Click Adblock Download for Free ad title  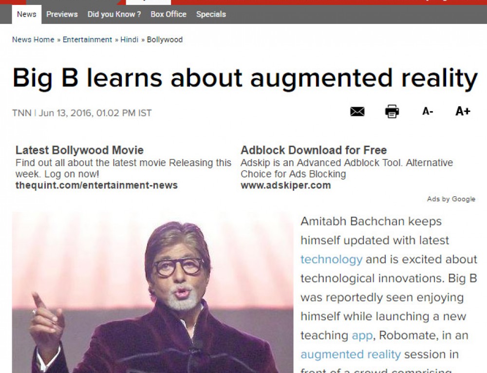313,150
